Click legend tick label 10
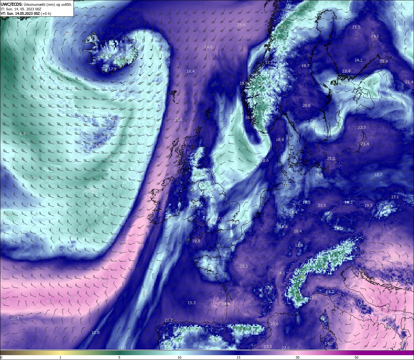Image resolution: width=414 pixels, height=360 pixels. [x=179, y=357]
